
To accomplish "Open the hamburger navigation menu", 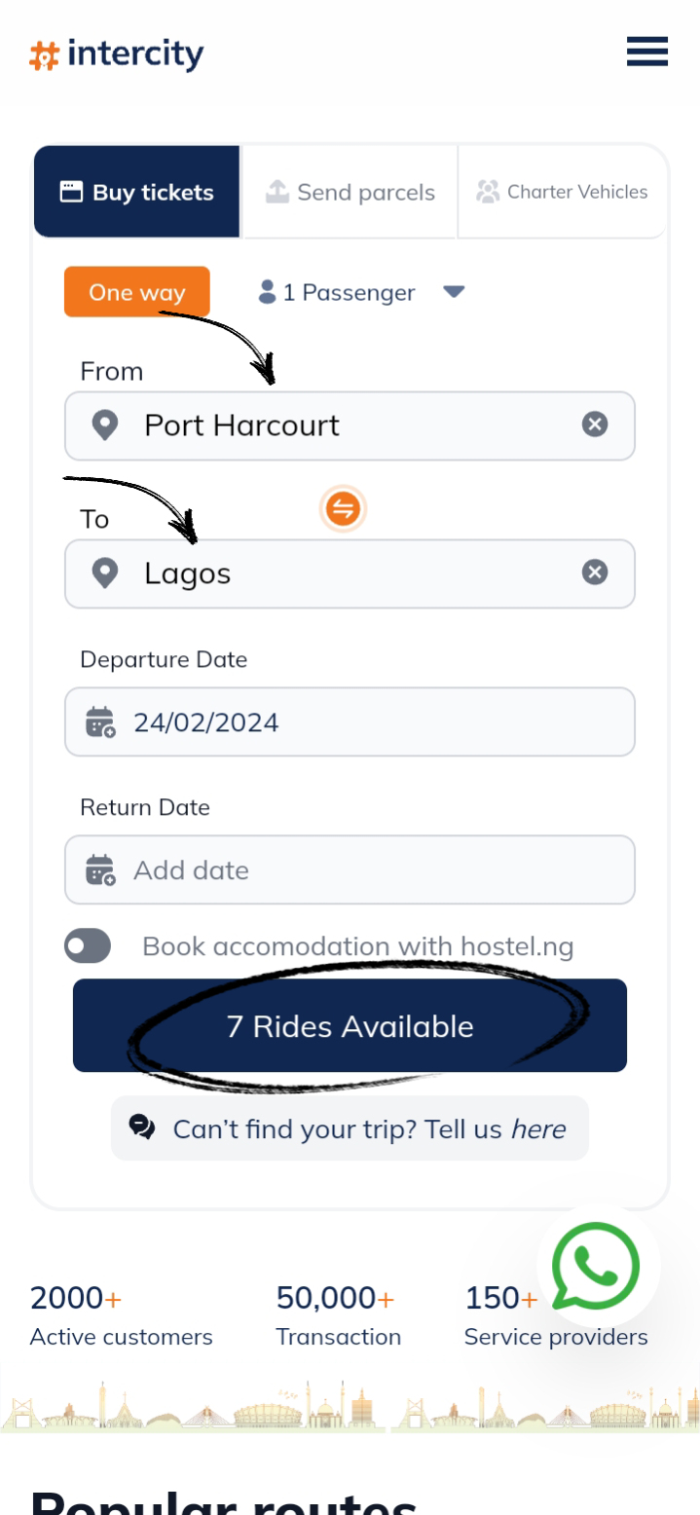I will (646, 52).
